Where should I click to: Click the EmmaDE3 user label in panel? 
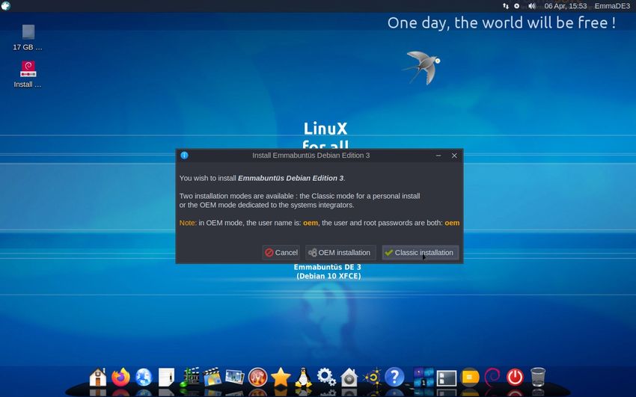pyautogui.click(x=612, y=6)
